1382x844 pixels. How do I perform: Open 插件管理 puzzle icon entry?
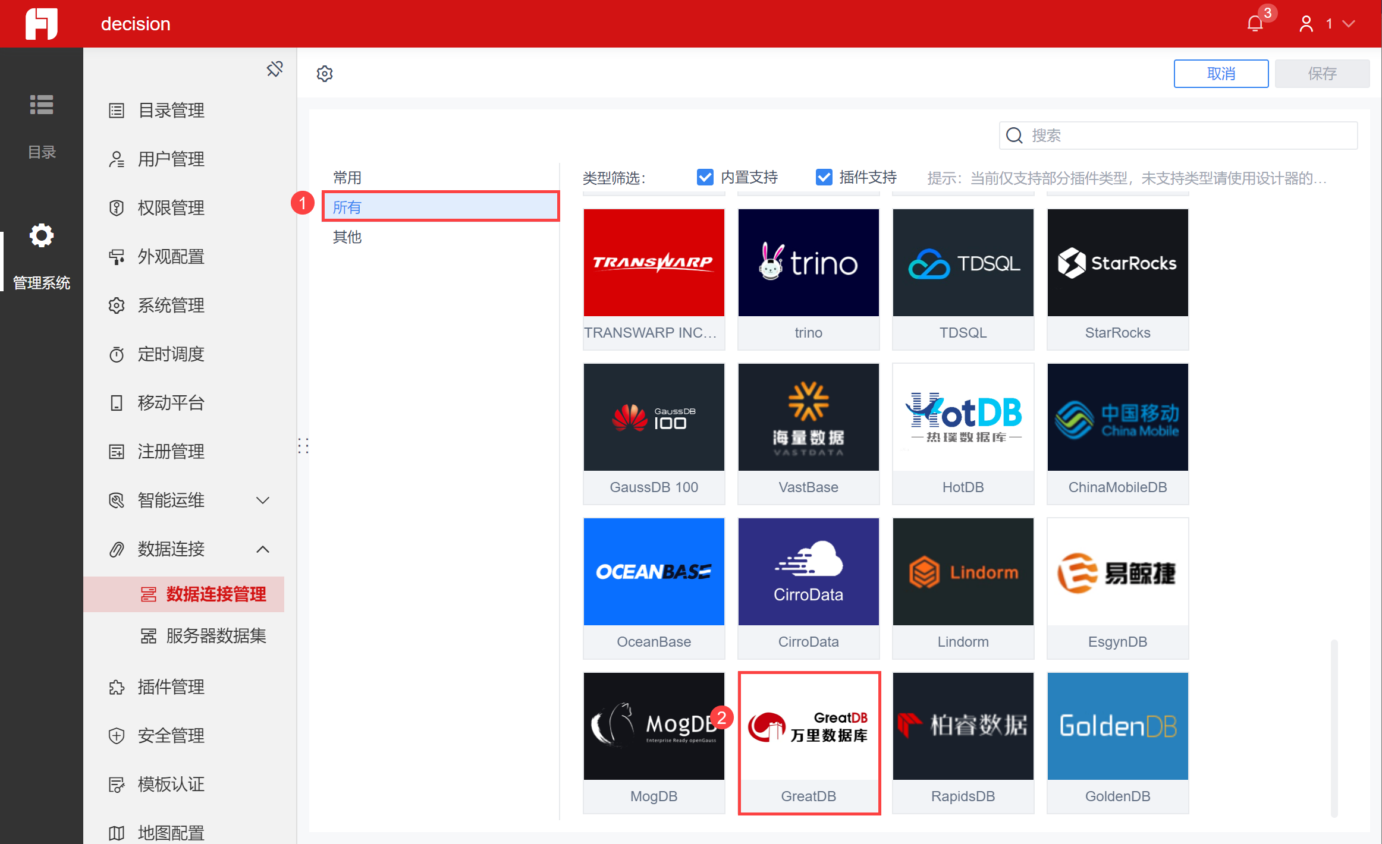pos(117,688)
